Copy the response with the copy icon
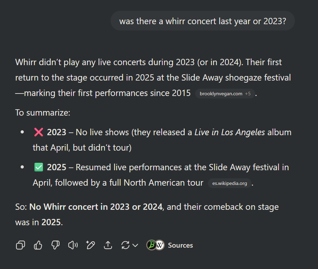Screen dimensions: 318x269 pyautogui.click(x=21, y=245)
